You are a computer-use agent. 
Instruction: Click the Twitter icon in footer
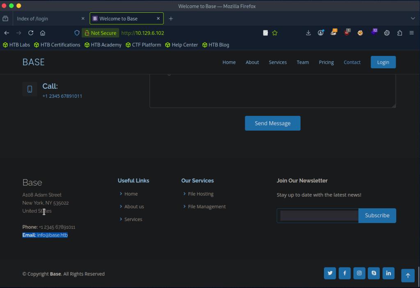pos(330,273)
